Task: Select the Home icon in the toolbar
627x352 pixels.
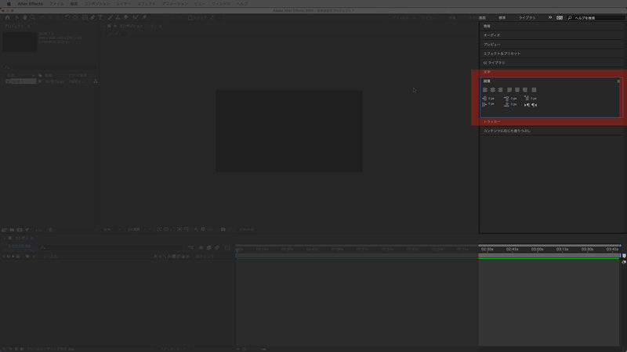Action: coord(7,16)
